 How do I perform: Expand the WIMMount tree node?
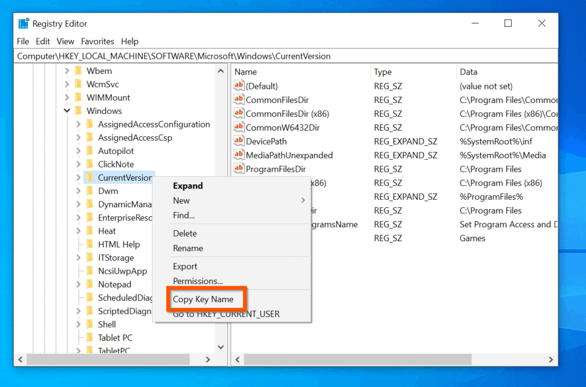tap(67, 97)
